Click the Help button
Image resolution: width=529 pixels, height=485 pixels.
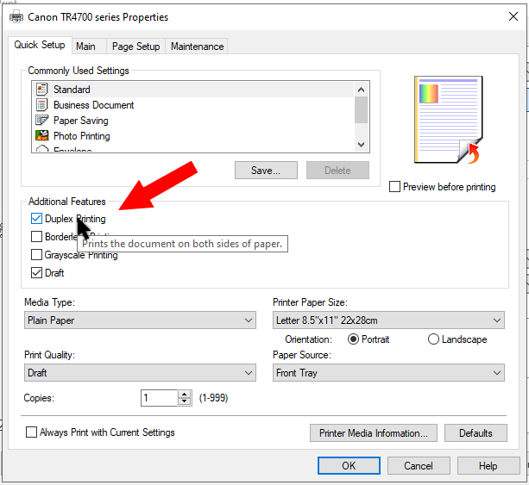[x=488, y=465]
